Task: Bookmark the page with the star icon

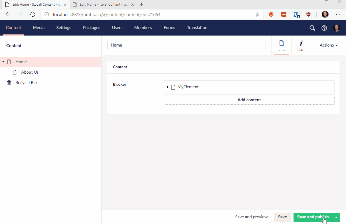Action: [257, 14]
